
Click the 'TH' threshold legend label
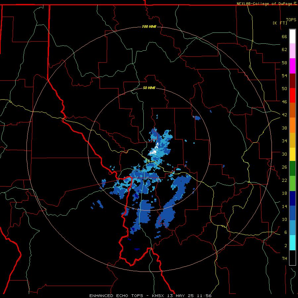[284, 259]
